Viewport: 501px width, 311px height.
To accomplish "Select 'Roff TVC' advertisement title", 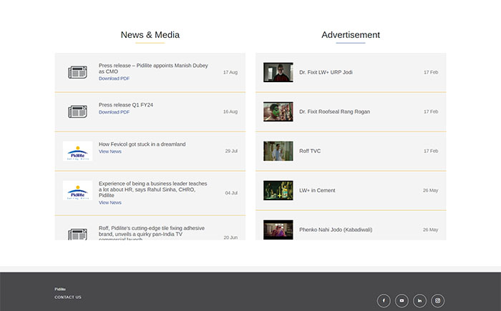I will [310, 151].
